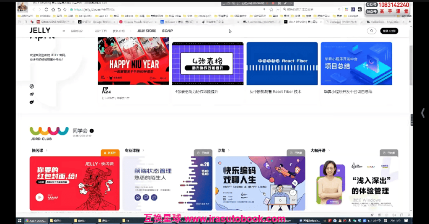
Task: Switch to the listing.jpg image tab
Action: pyautogui.click(x=344, y=22)
